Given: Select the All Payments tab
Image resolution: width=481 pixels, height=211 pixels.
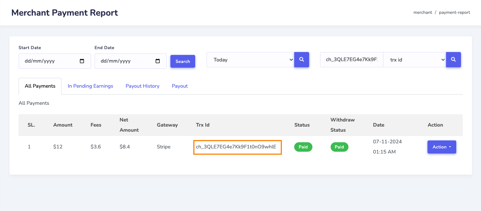Looking at the screenshot, I should point(40,86).
